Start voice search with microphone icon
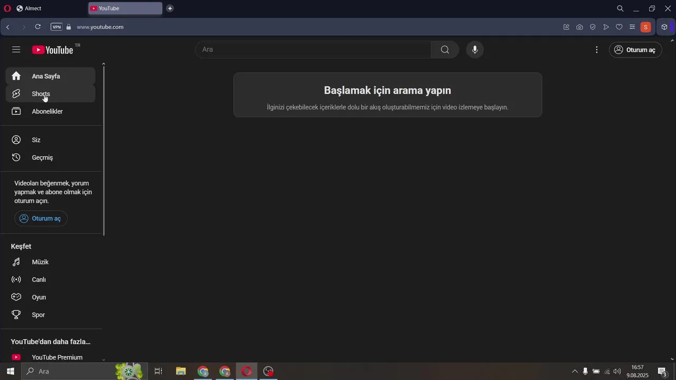The image size is (676, 380). point(475,50)
